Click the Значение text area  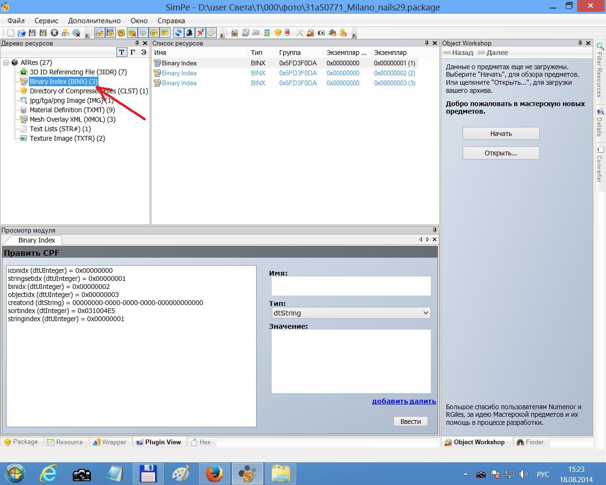(x=351, y=361)
